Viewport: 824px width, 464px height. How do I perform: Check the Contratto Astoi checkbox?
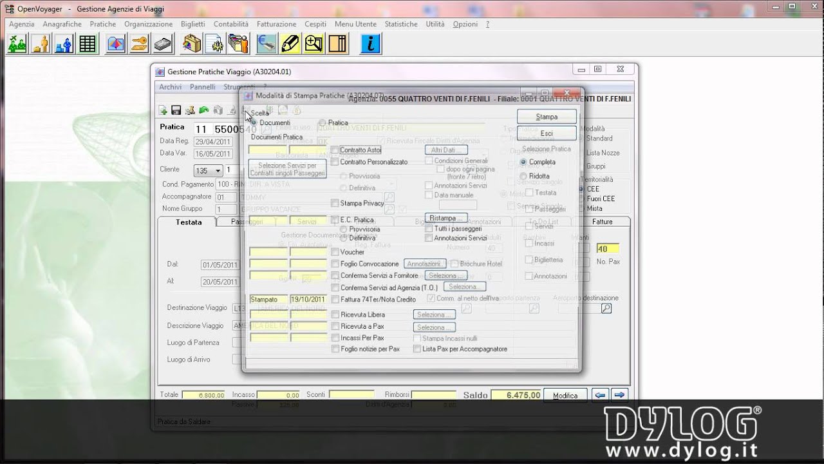point(335,150)
